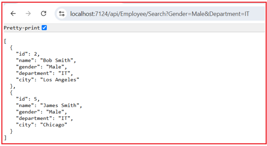Click "gender": "Male" under Bob Smith

(x=41, y=67)
